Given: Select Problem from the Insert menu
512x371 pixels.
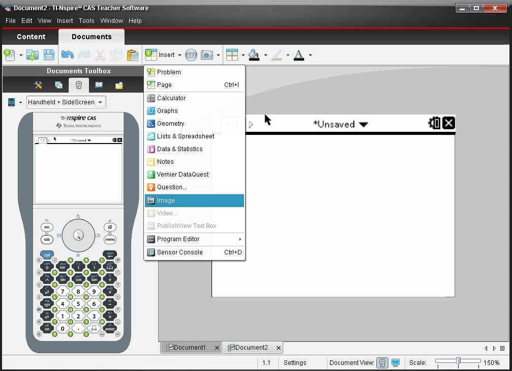Looking at the screenshot, I should [194, 72].
